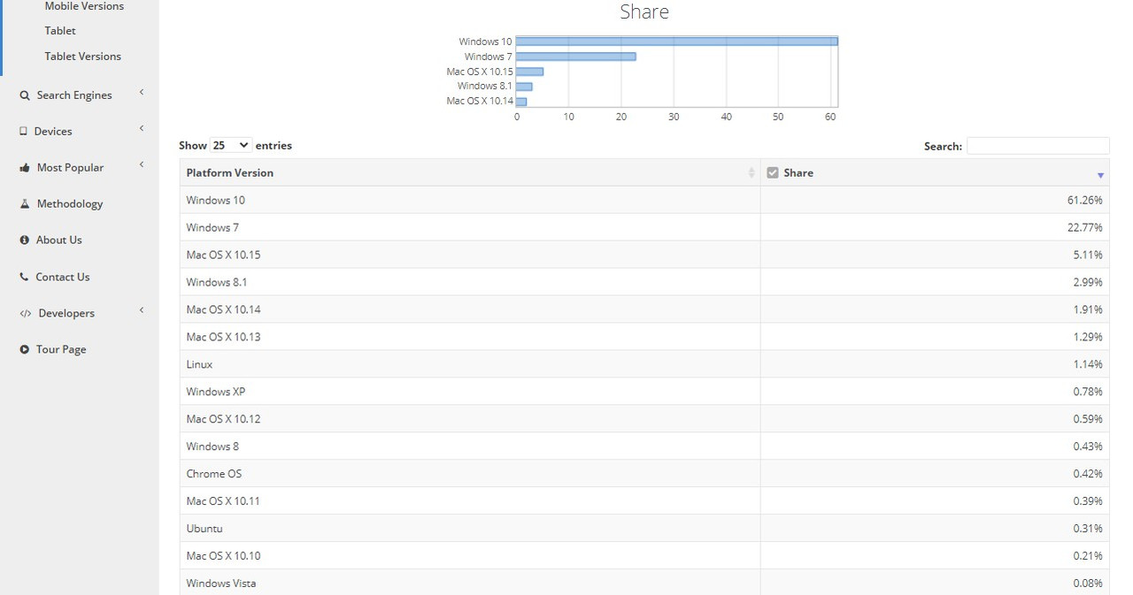Image resolution: width=1133 pixels, height=595 pixels.
Task: Click the 22.77% share value
Action: click(x=1084, y=228)
